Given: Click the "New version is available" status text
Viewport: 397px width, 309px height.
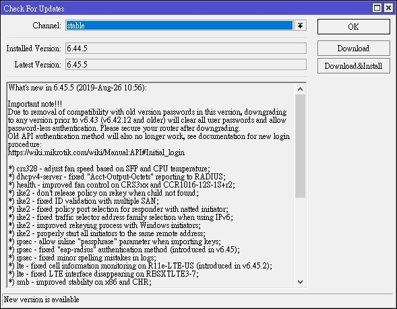Looking at the screenshot, I should [42, 300].
